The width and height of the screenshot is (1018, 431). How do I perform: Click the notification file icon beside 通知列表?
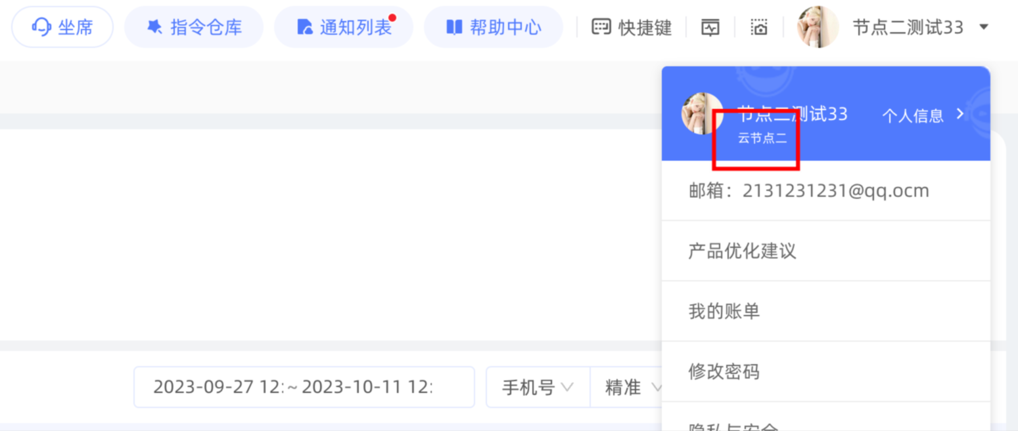click(x=304, y=27)
